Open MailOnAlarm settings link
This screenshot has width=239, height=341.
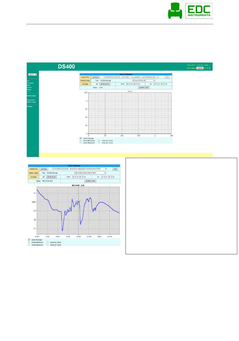pyautogui.click(x=31, y=96)
